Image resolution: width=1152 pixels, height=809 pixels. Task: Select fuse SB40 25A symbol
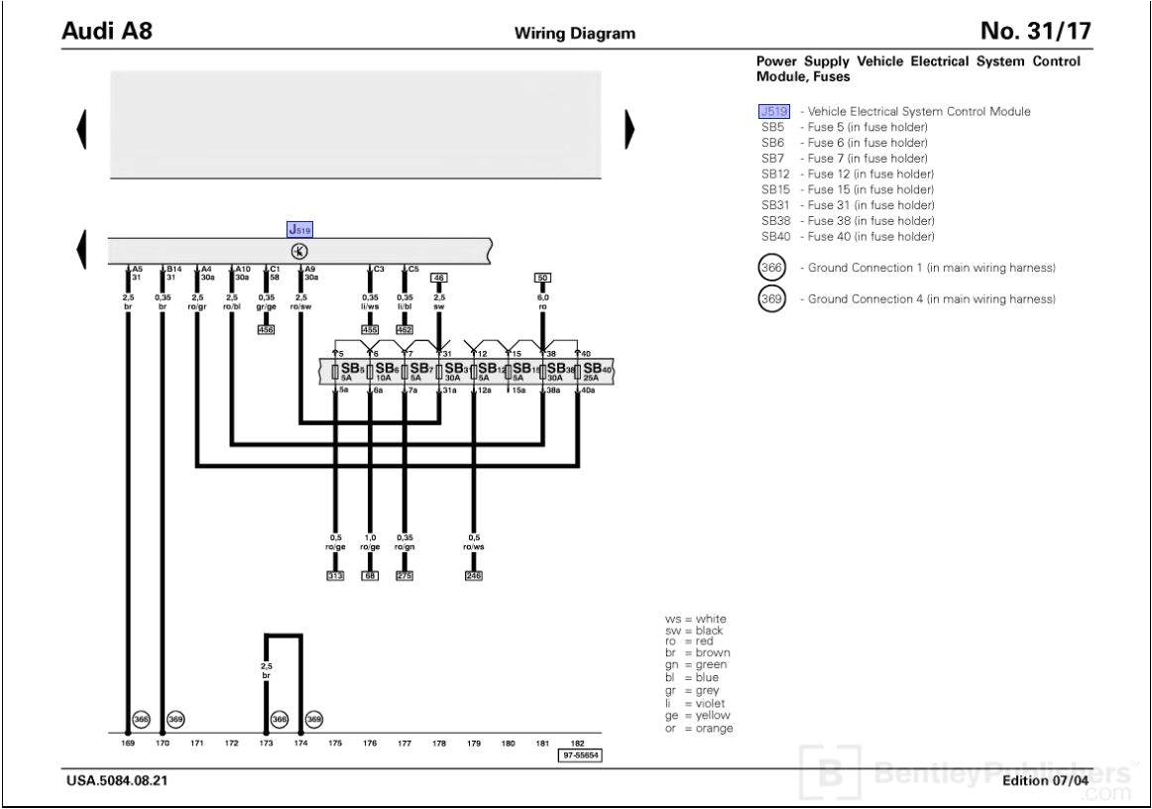point(592,370)
